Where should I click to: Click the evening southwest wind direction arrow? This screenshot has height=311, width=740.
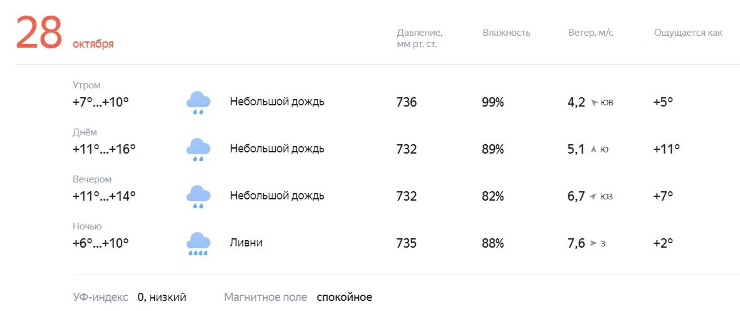[593, 196]
